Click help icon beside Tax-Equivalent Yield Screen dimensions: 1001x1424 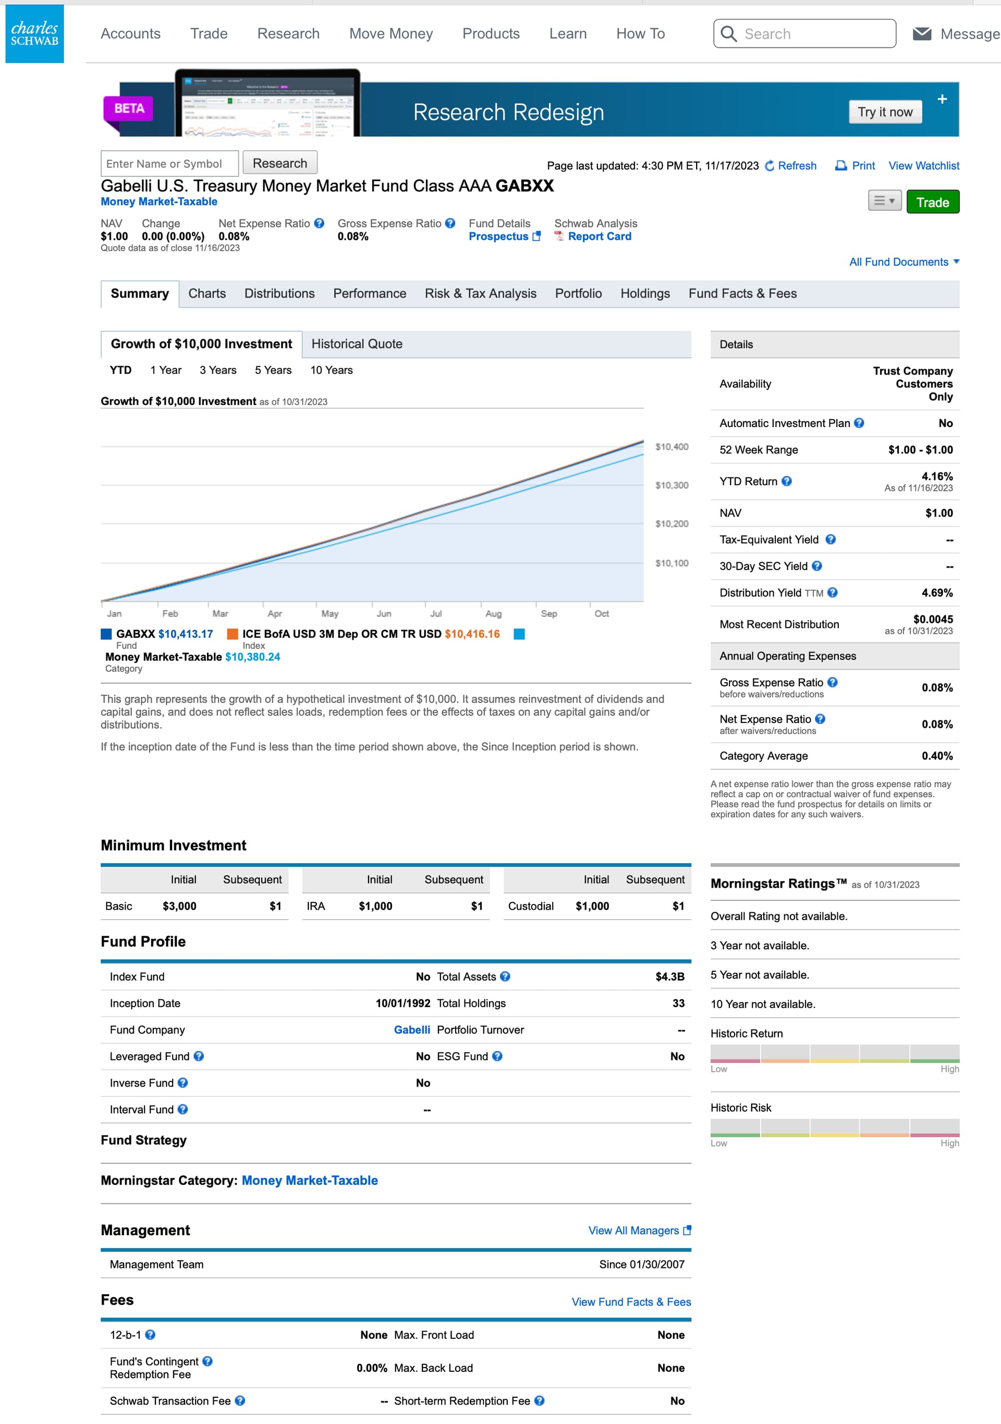point(831,539)
